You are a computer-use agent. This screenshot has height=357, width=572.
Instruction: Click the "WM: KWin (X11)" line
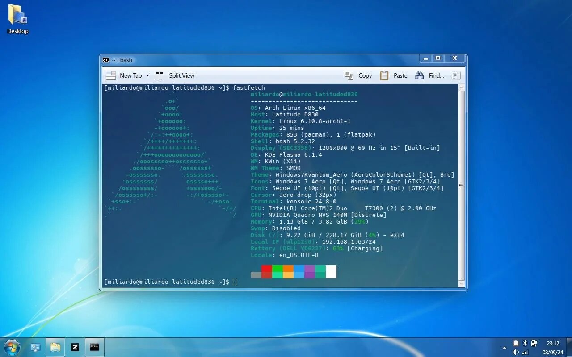(276, 161)
